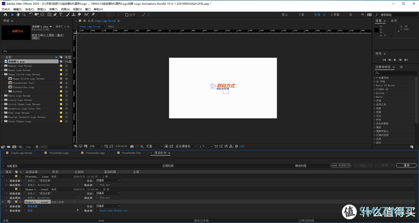Switch to the Placeholder Text timeline tab

coord(131,153)
